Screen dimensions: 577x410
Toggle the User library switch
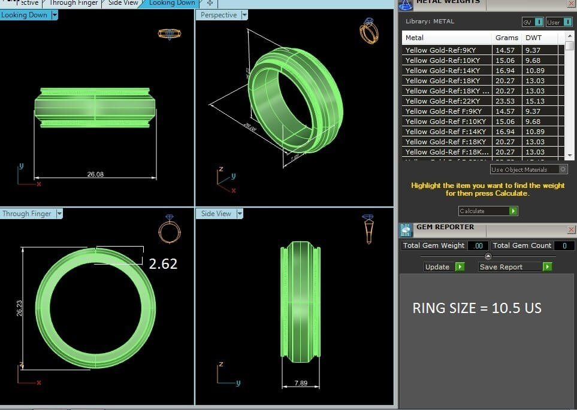567,22
